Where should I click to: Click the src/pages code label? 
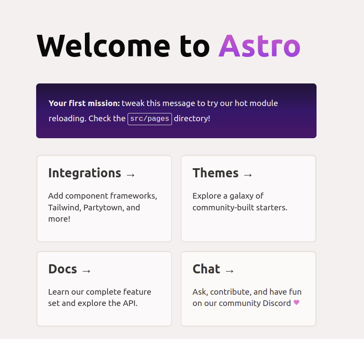[x=150, y=119]
